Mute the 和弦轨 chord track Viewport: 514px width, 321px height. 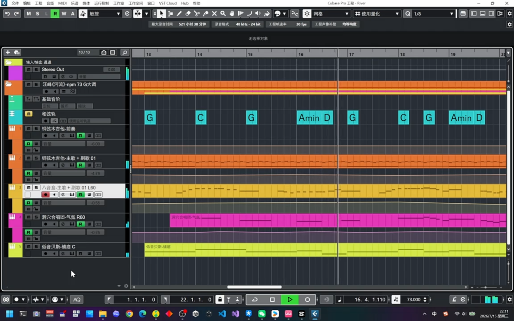point(29,114)
